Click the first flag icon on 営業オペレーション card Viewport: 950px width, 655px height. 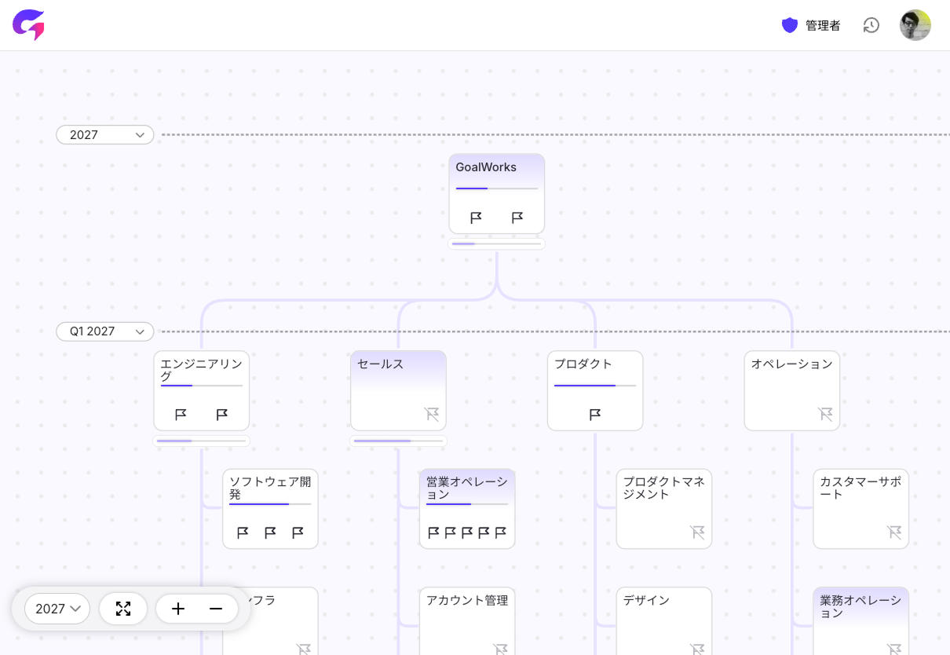click(434, 532)
